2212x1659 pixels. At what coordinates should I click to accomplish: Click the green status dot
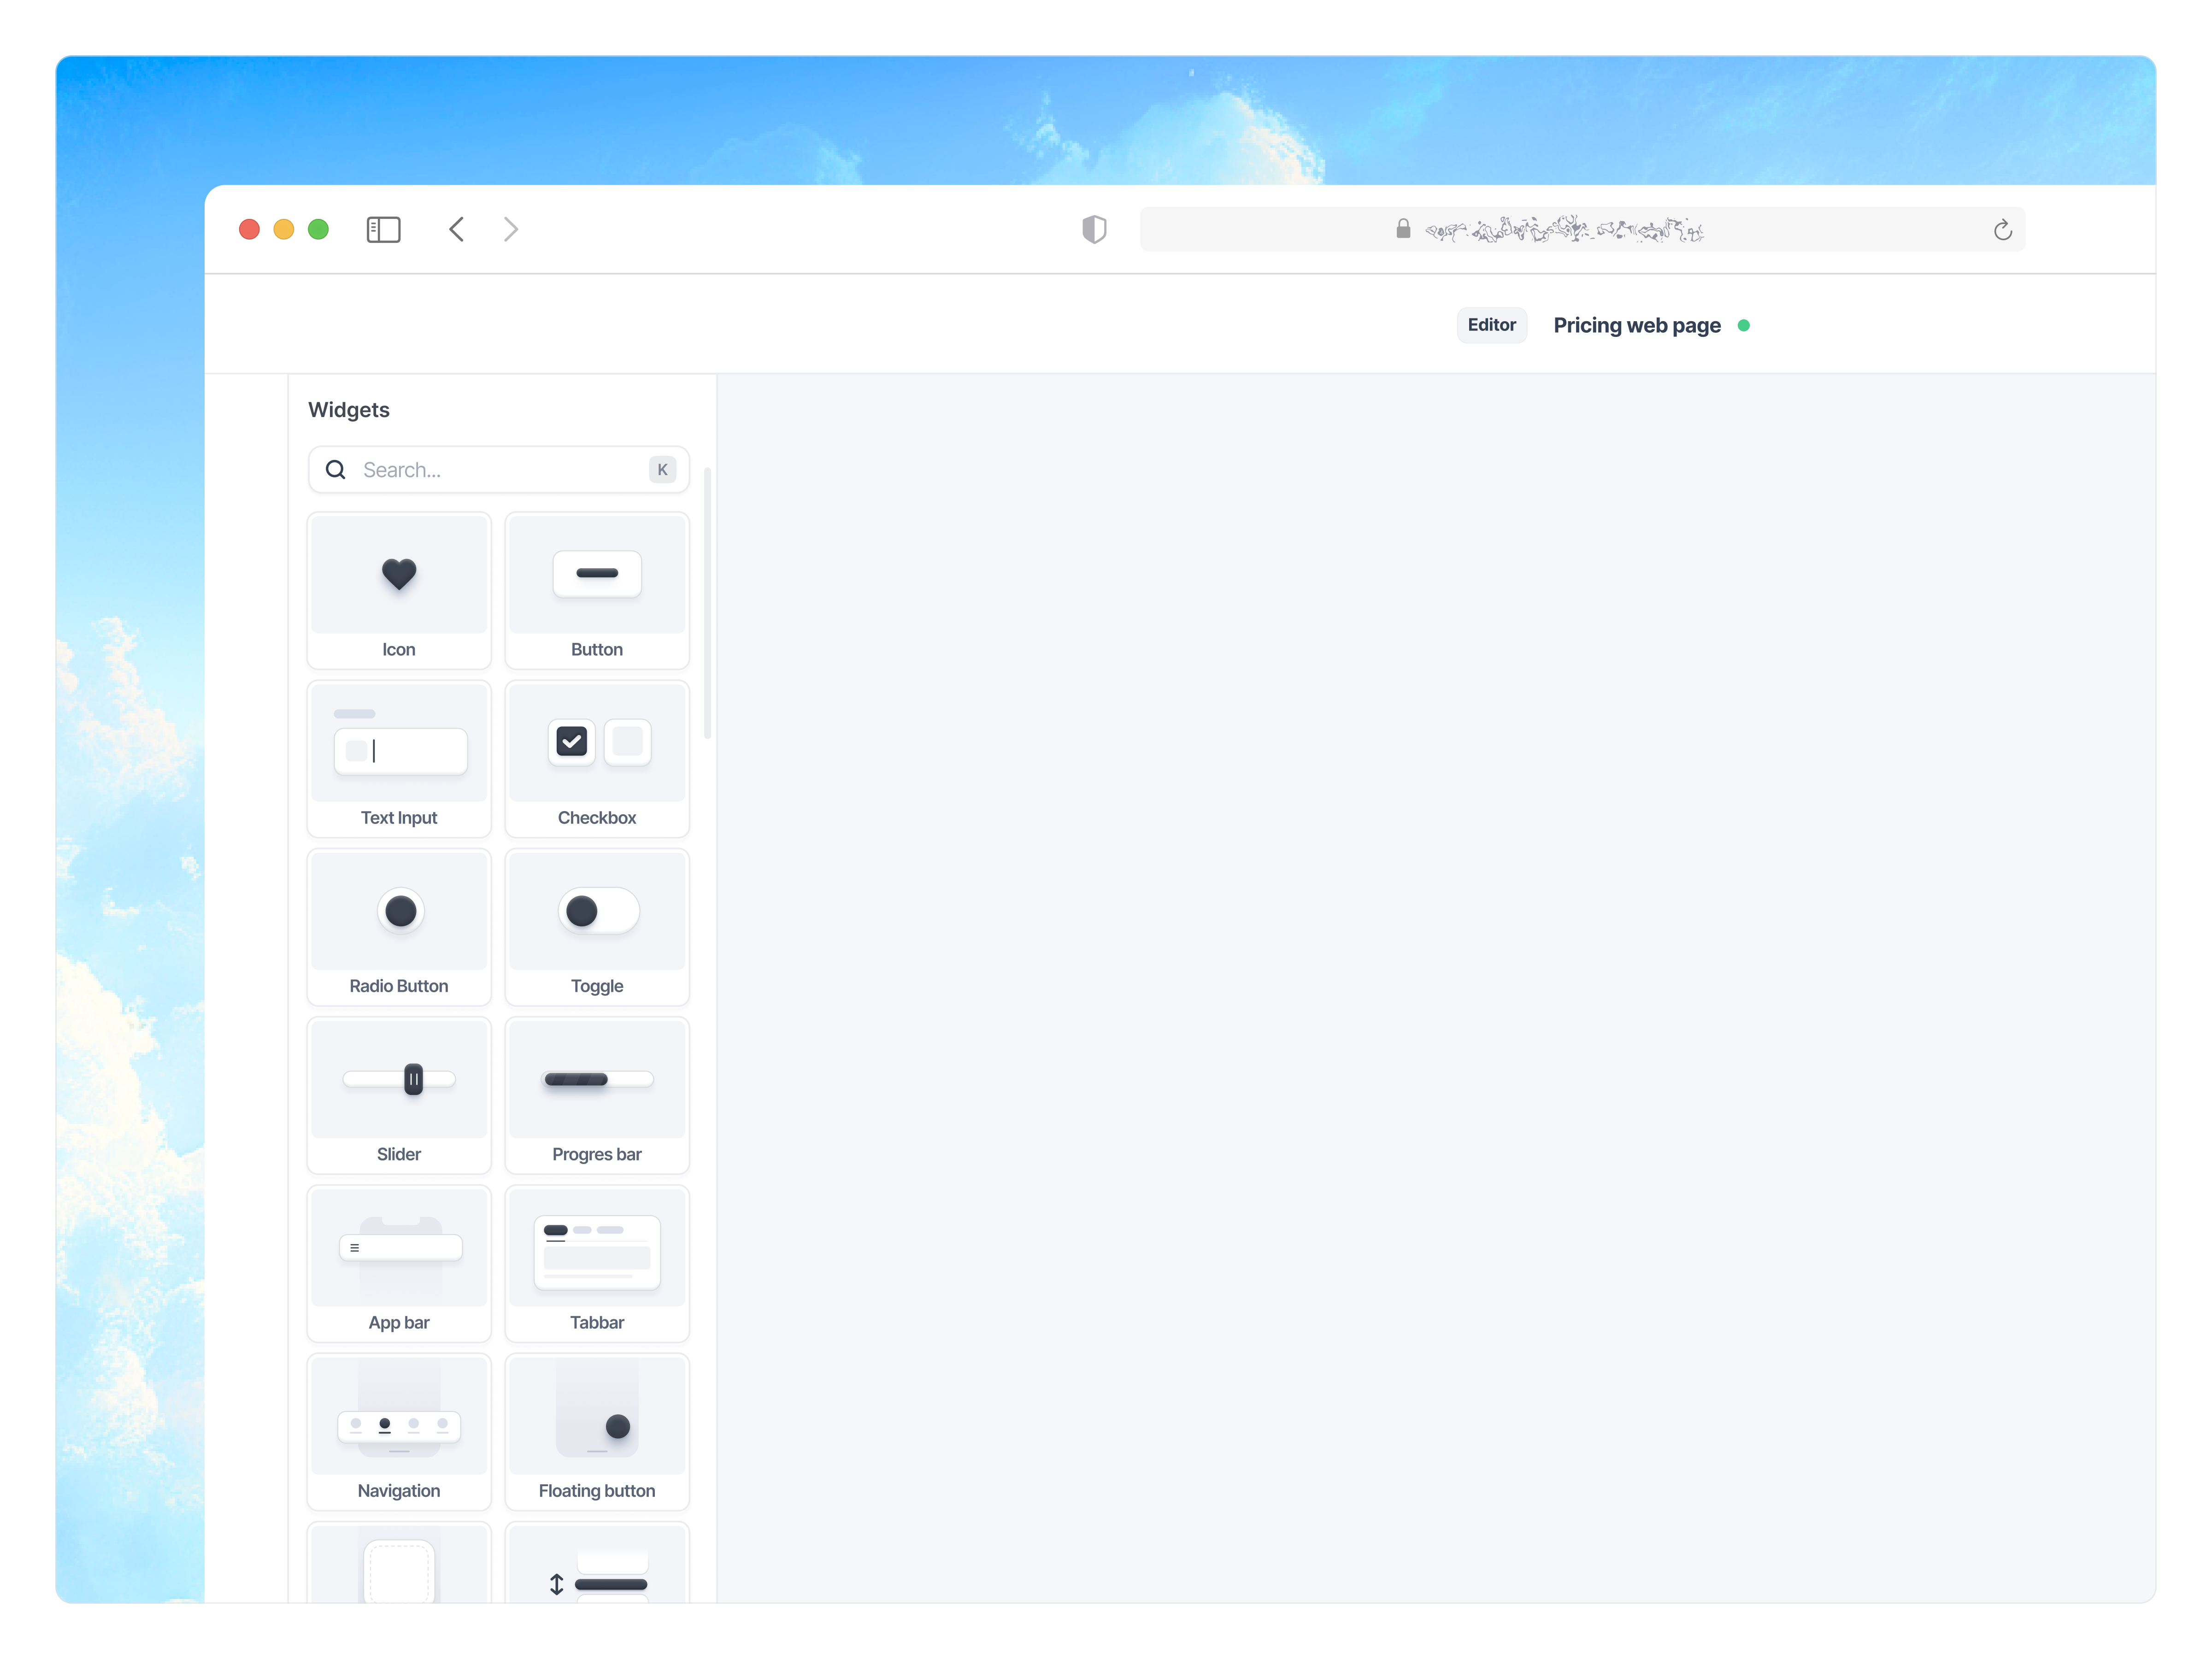[1744, 325]
